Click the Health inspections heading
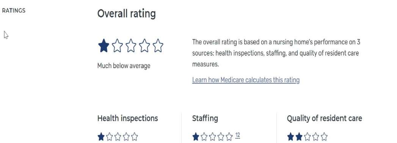 pos(128,118)
